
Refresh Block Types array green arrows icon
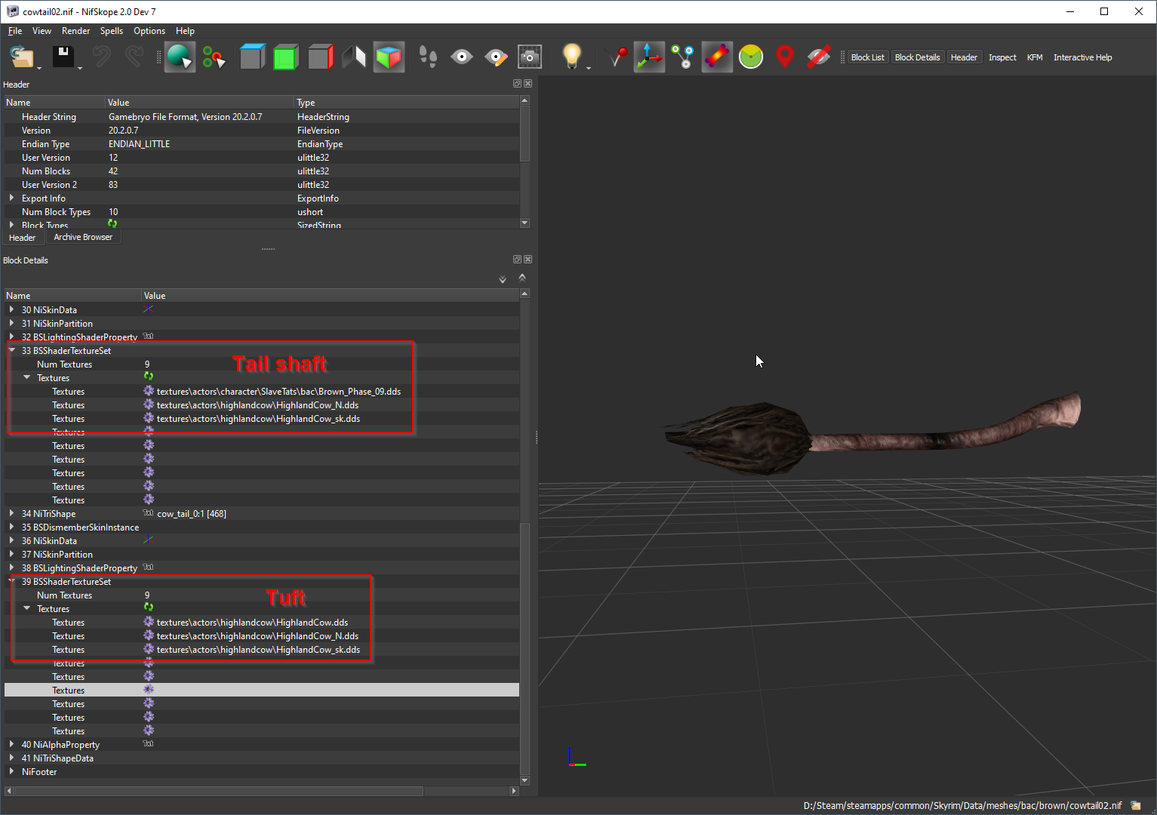[112, 223]
